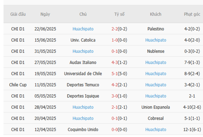
Task: Open the Univ. Catolica team link
Action: tap(83, 40)
